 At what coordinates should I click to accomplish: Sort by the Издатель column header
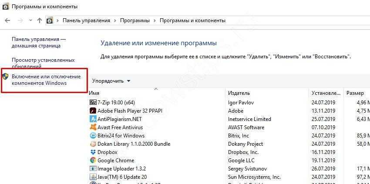point(239,93)
